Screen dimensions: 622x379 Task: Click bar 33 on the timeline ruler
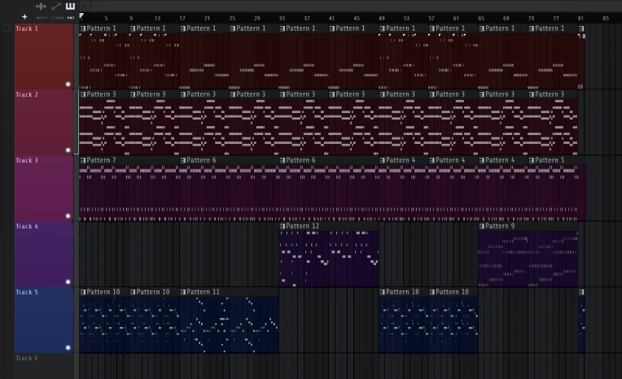tap(282, 17)
